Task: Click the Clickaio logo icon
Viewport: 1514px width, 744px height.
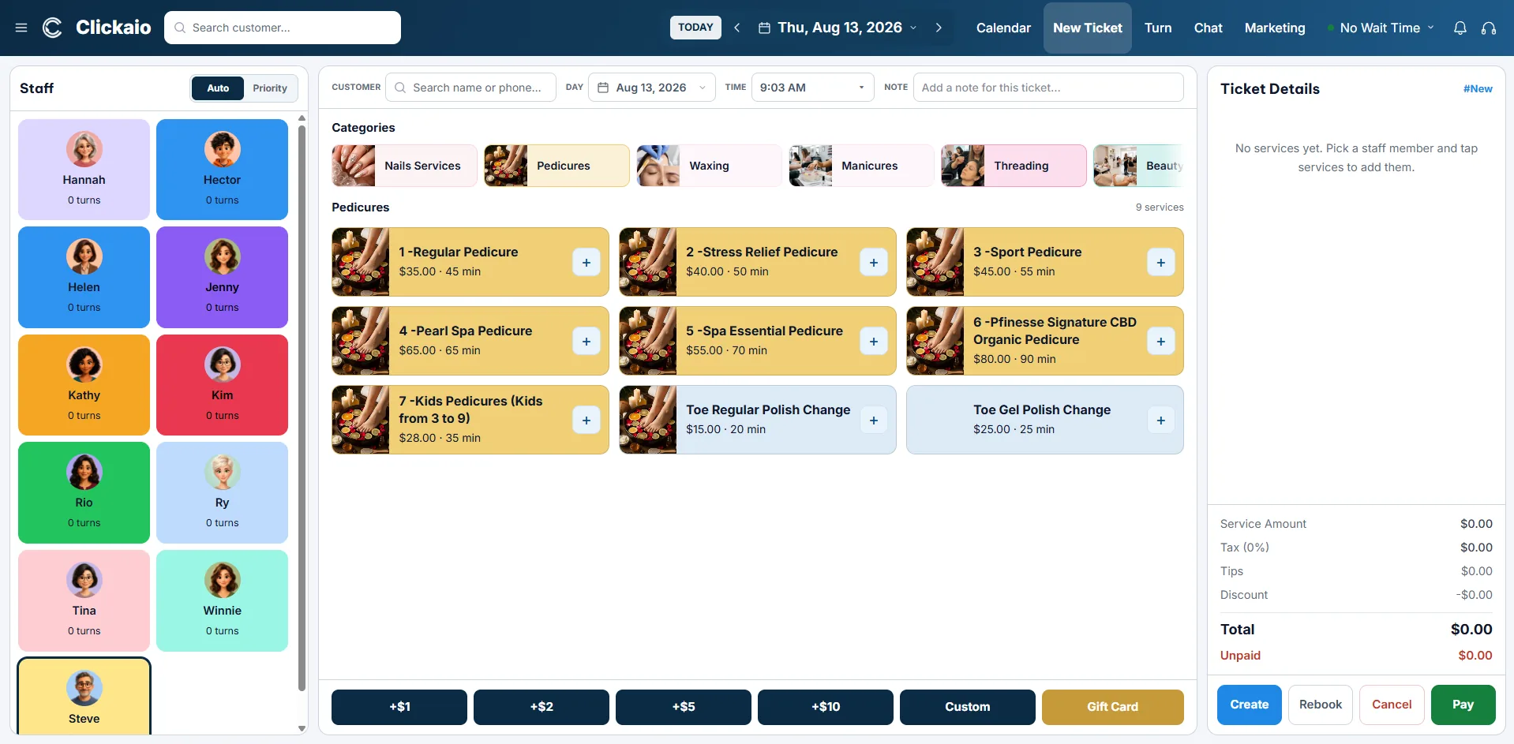Action: pyautogui.click(x=52, y=28)
